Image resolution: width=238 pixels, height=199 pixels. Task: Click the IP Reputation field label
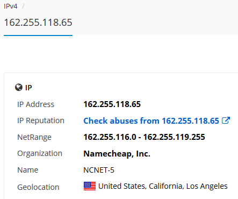pyautogui.click(x=41, y=120)
